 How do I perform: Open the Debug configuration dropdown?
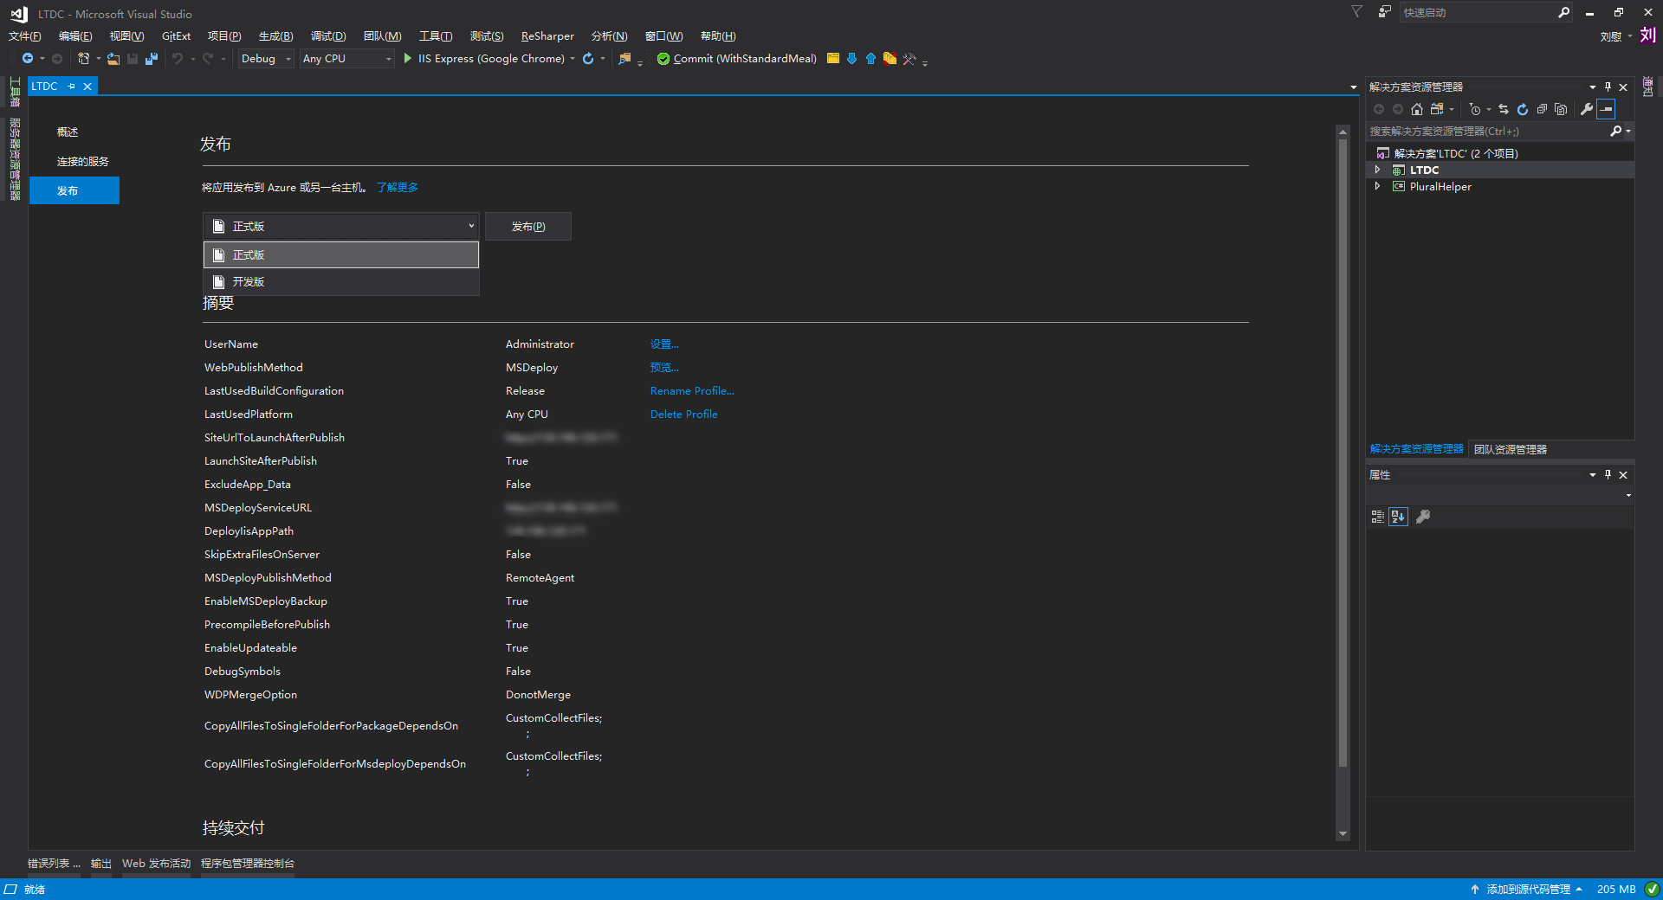266,59
